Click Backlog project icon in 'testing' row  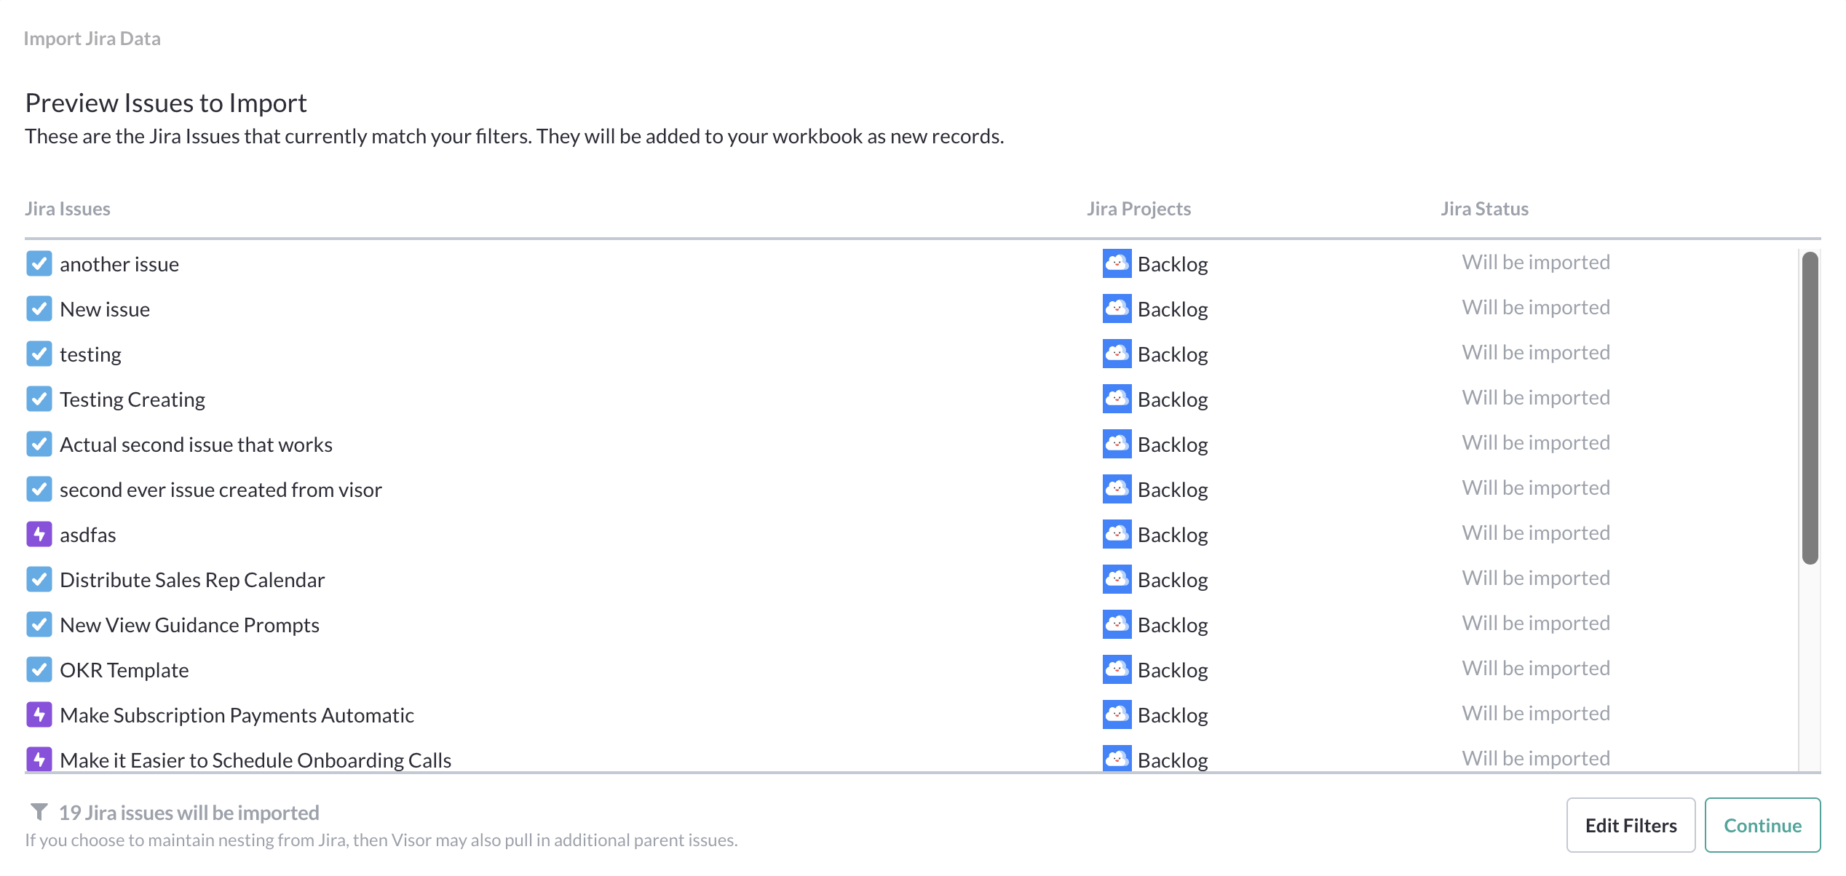(1117, 354)
